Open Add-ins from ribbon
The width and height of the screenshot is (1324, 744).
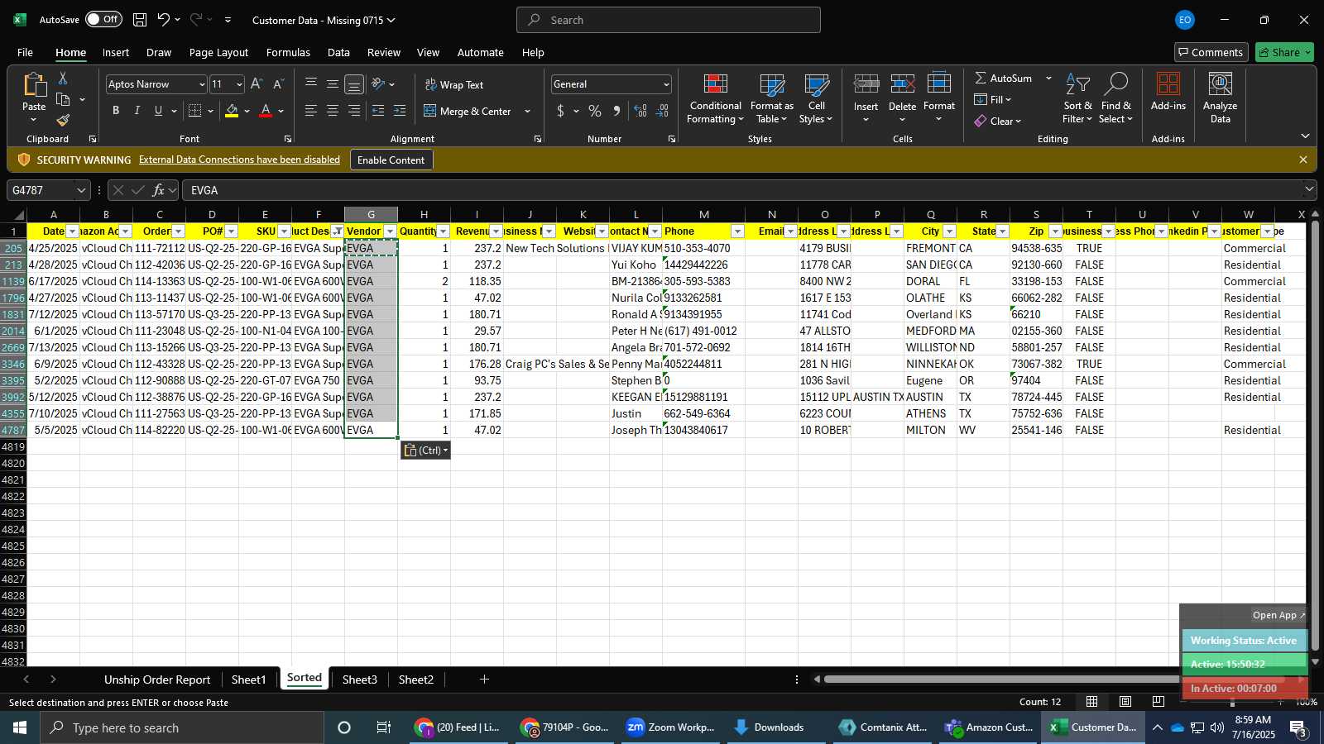1168,91
